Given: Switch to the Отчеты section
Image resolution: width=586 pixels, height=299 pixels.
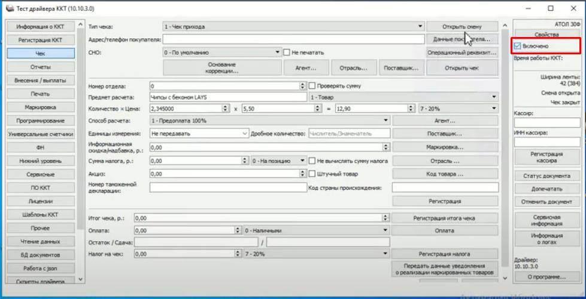Looking at the screenshot, I should point(41,67).
